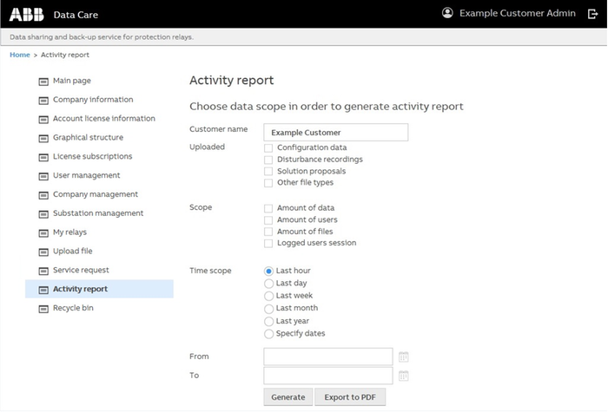This screenshot has width=608, height=412.
Task: Click the ABB logo
Action: [x=26, y=14]
